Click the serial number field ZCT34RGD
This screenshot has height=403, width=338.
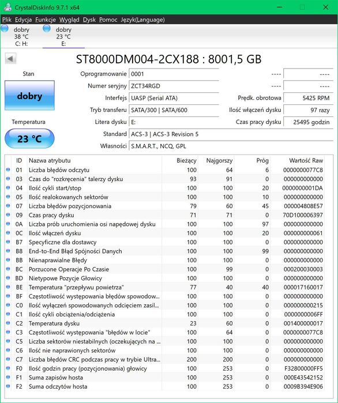(x=174, y=86)
